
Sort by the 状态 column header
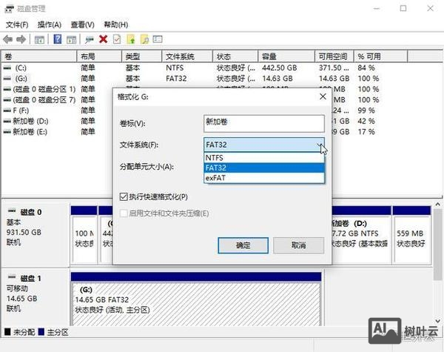[x=235, y=56]
